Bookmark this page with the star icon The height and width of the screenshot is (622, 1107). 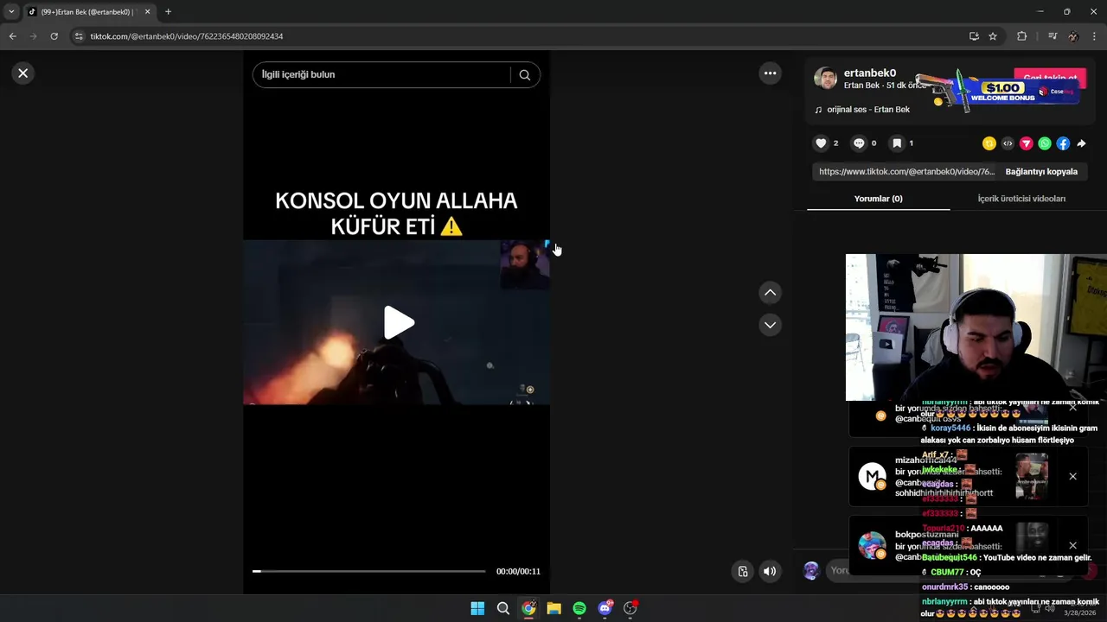993,36
